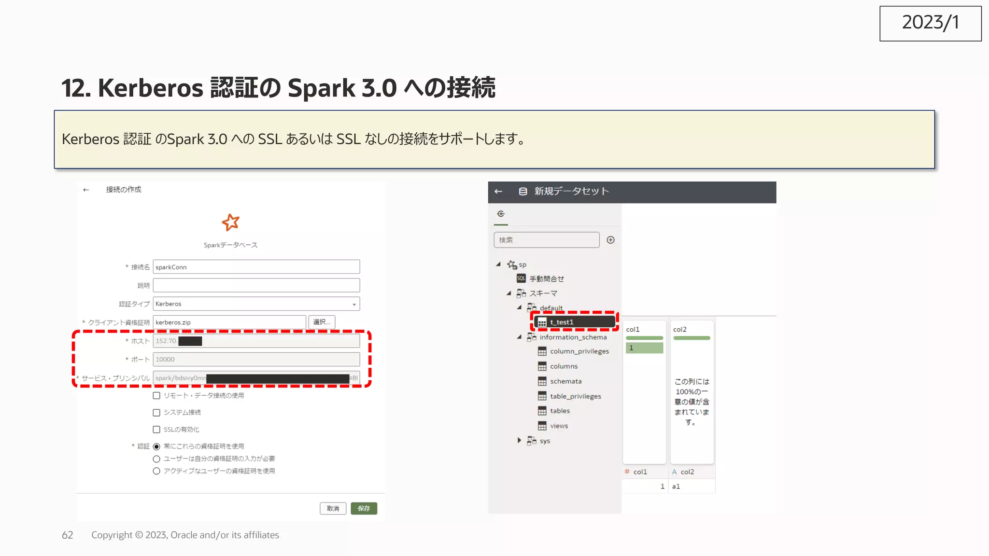
Task: Click the add plus icon beside search
Action: click(610, 240)
